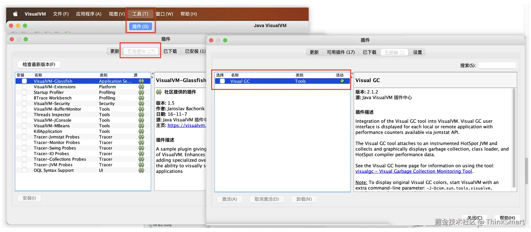This screenshot has height=232, width=531.
Task: Tick install checkbox for VisualVM-Security
Action: (x=24, y=103)
